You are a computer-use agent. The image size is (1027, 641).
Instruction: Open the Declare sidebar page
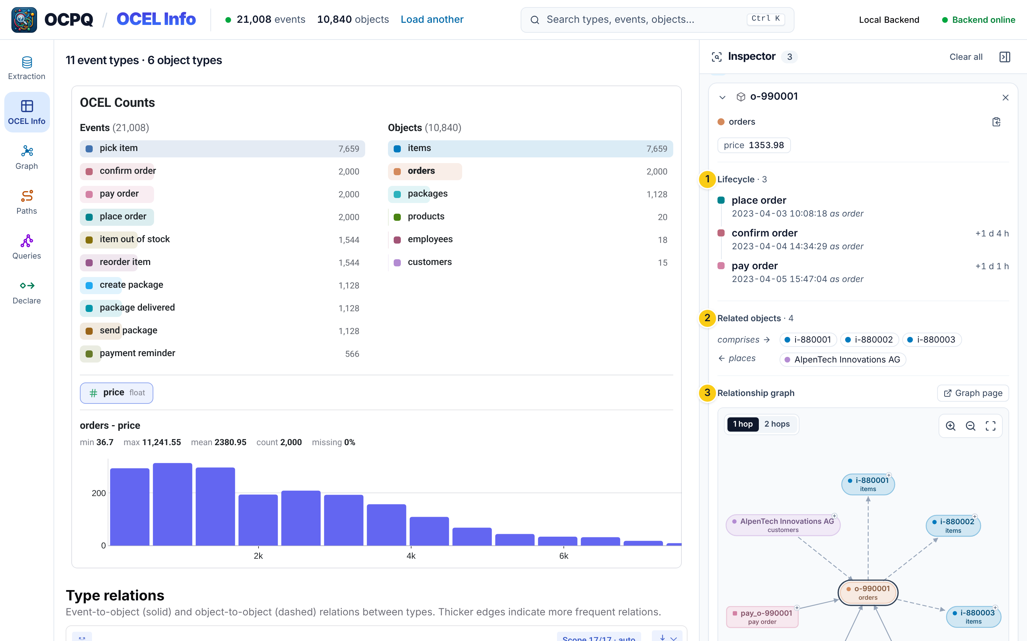tap(27, 292)
